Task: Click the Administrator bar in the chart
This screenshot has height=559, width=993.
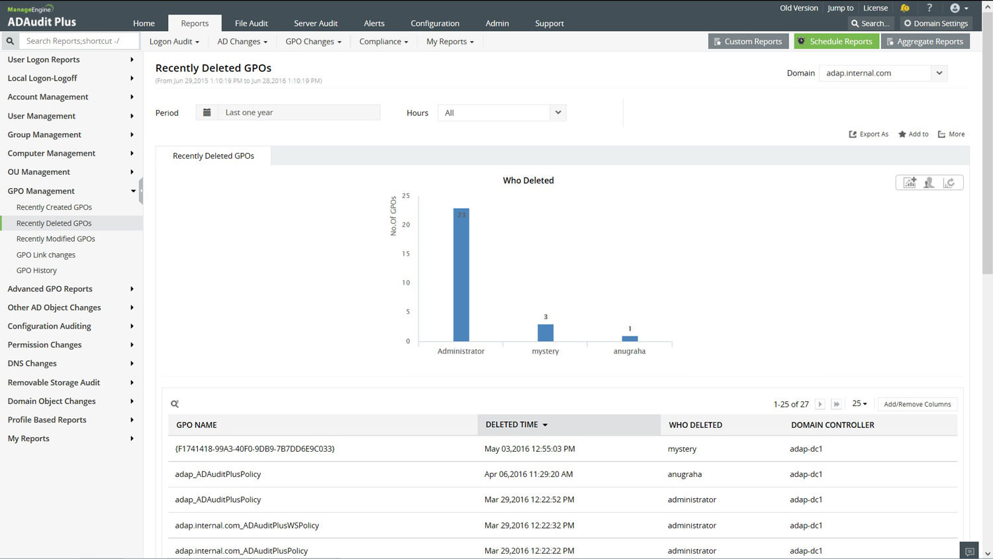Action: pyautogui.click(x=461, y=275)
